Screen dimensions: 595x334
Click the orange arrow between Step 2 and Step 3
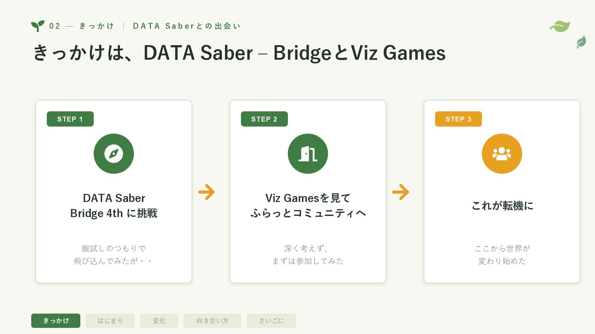(x=401, y=192)
